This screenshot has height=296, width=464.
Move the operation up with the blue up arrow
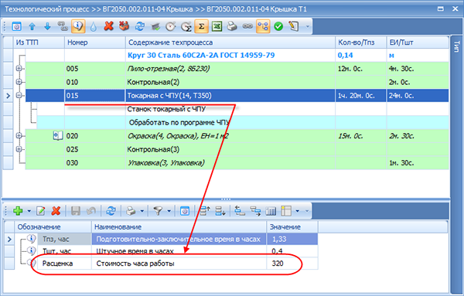point(32,26)
